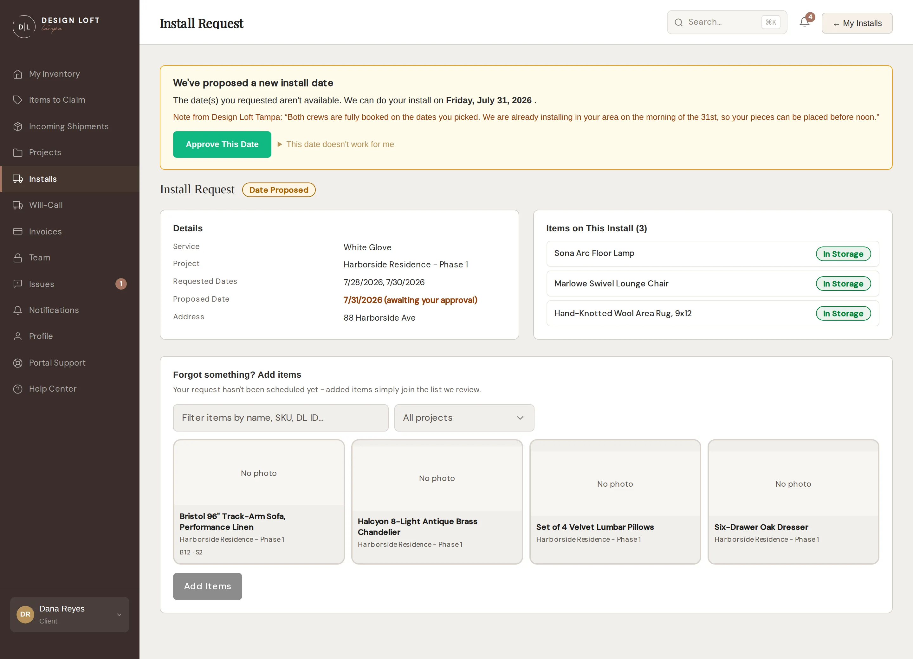
Task: Click the My Inventory house icon
Action: click(18, 74)
